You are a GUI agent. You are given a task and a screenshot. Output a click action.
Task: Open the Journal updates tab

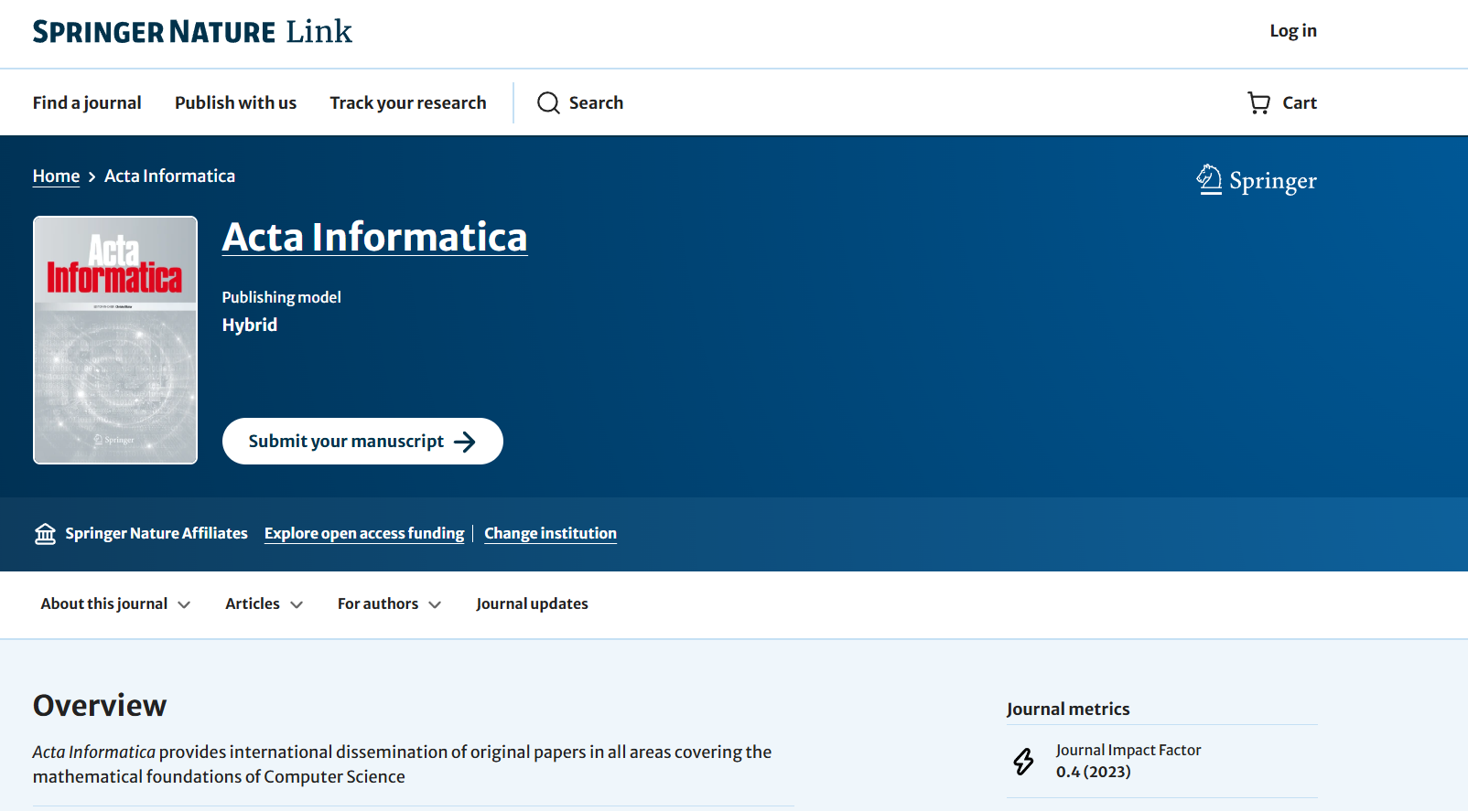click(532, 603)
